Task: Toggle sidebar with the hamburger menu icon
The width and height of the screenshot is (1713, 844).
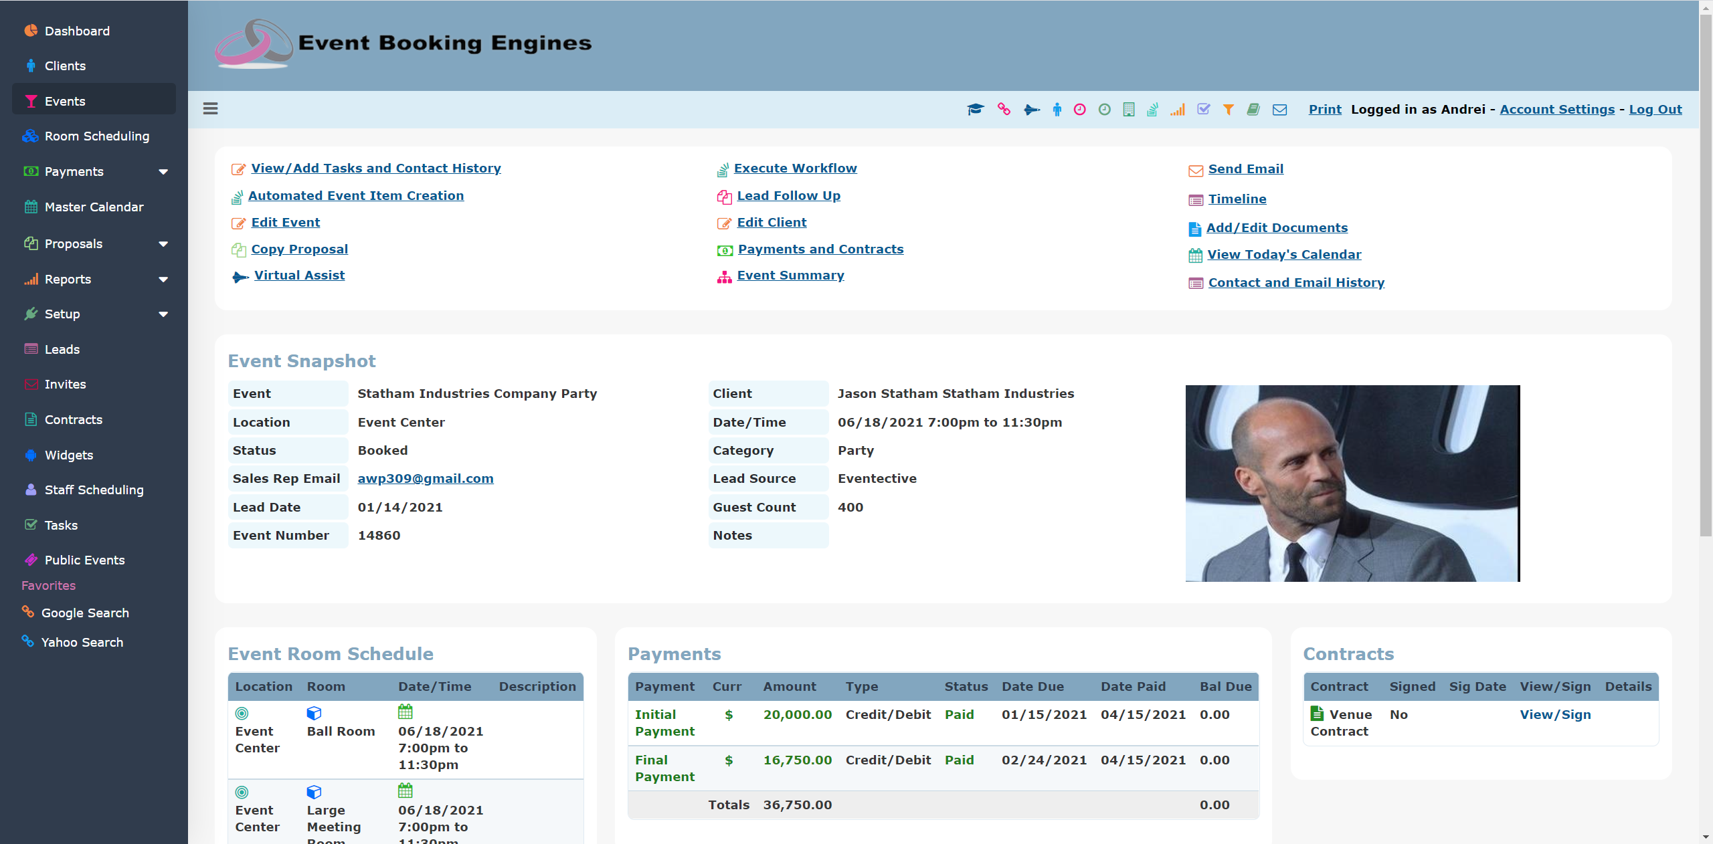Action: pyautogui.click(x=210, y=108)
